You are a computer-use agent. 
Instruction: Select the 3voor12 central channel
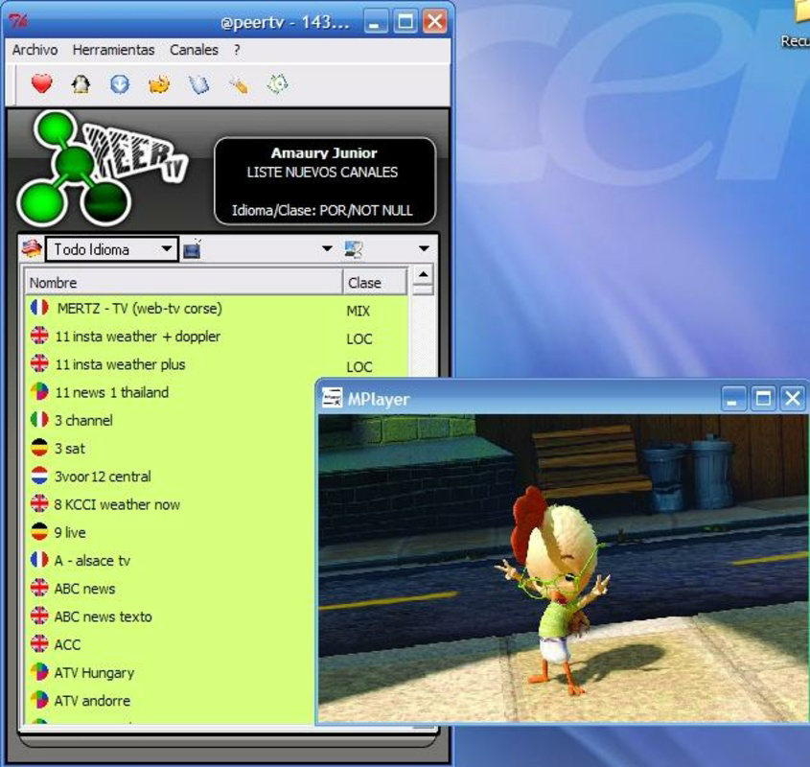(x=103, y=476)
